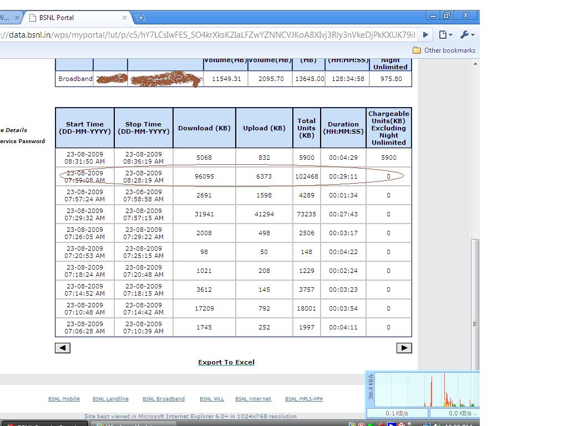Select the 17209 download cell
The image size is (568, 426).
[x=204, y=308]
